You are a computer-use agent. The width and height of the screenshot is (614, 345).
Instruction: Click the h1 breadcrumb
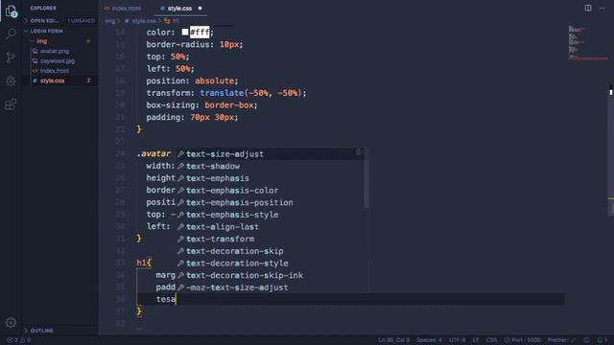(173, 21)
